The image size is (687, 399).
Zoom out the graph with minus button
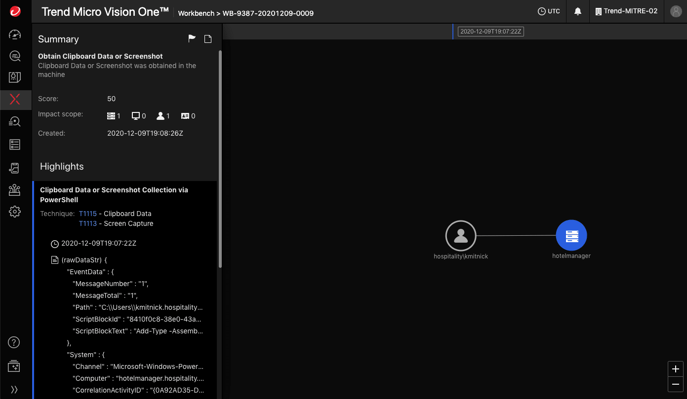(x=676, y=384)
